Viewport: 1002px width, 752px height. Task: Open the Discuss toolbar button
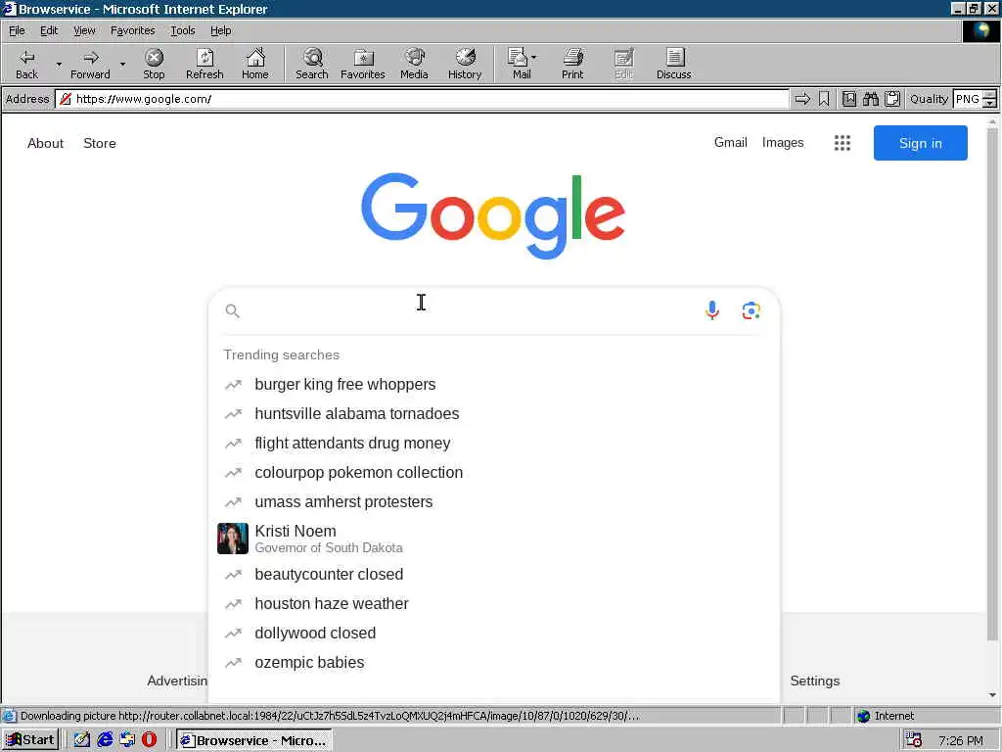coord(673,64)
